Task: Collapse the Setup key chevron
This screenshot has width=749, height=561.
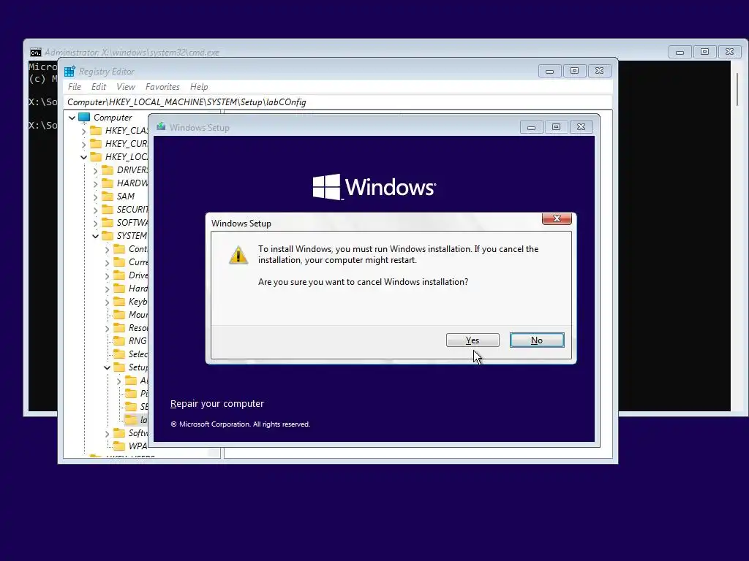Action: click(107, 367)
